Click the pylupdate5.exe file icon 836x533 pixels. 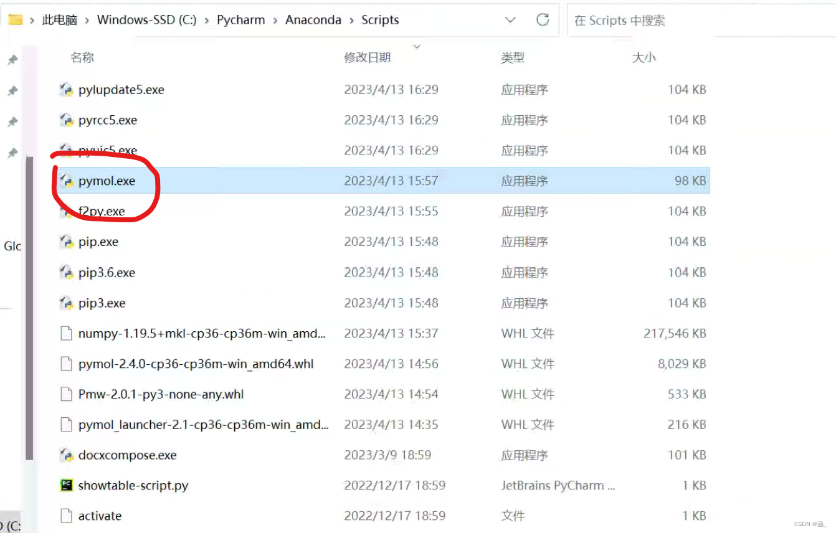click(x=66, y=90)
